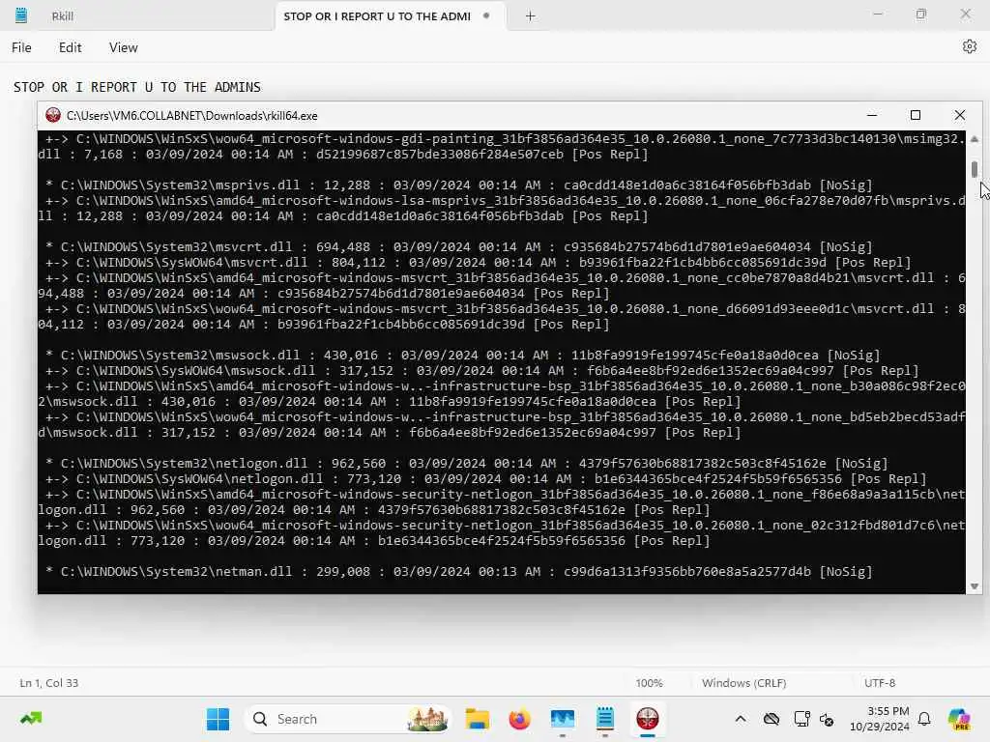Image resolution: width=990 pixels, height=742 pixels.
Task: Click the SysWOW64\msvcrt.dll console line
Action: tap(479, 263)
